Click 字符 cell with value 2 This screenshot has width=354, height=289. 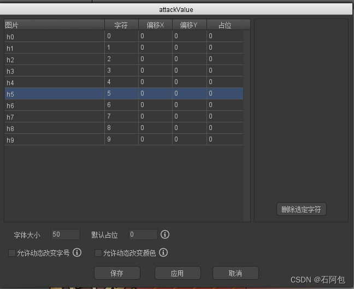coord(121,59)
